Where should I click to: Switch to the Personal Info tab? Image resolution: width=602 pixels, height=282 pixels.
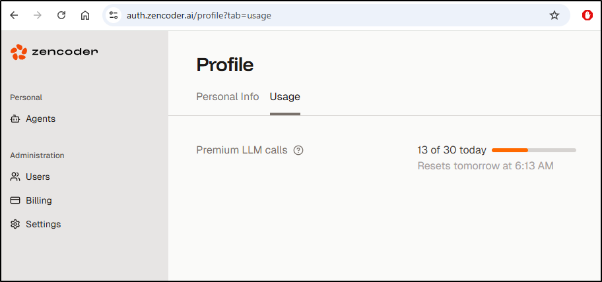click(x=227, y=97)
